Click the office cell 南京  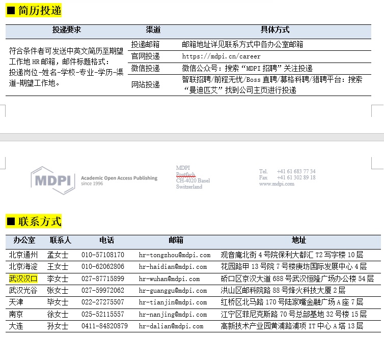(x=16, y=315)
